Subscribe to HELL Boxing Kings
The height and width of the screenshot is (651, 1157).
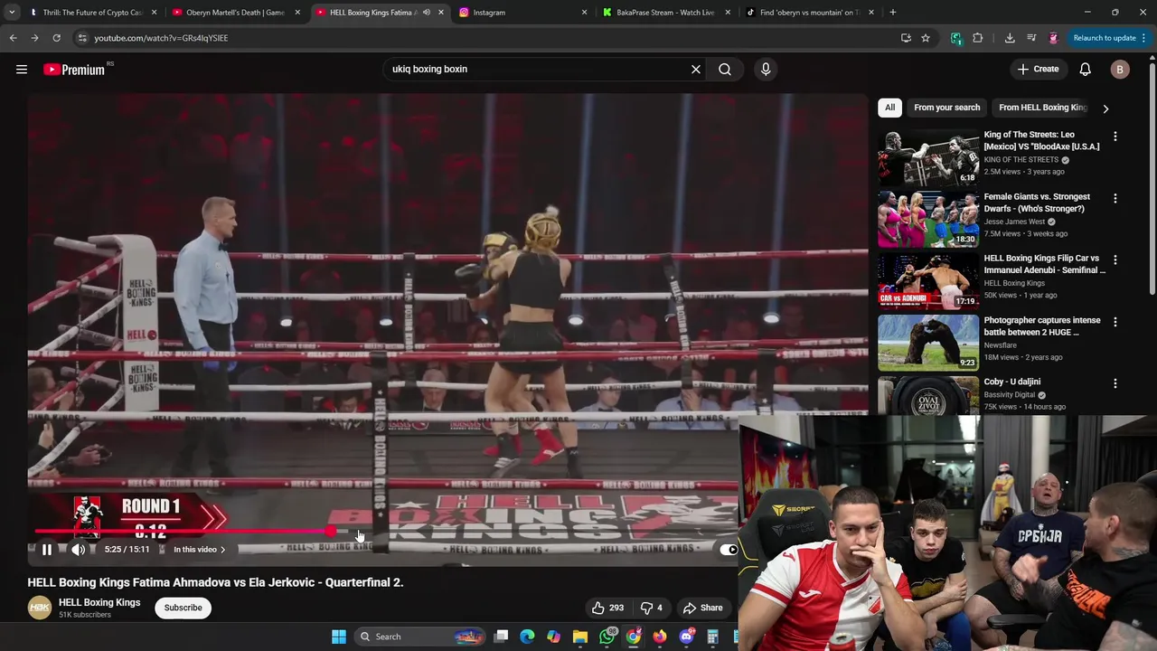[183, 608]
